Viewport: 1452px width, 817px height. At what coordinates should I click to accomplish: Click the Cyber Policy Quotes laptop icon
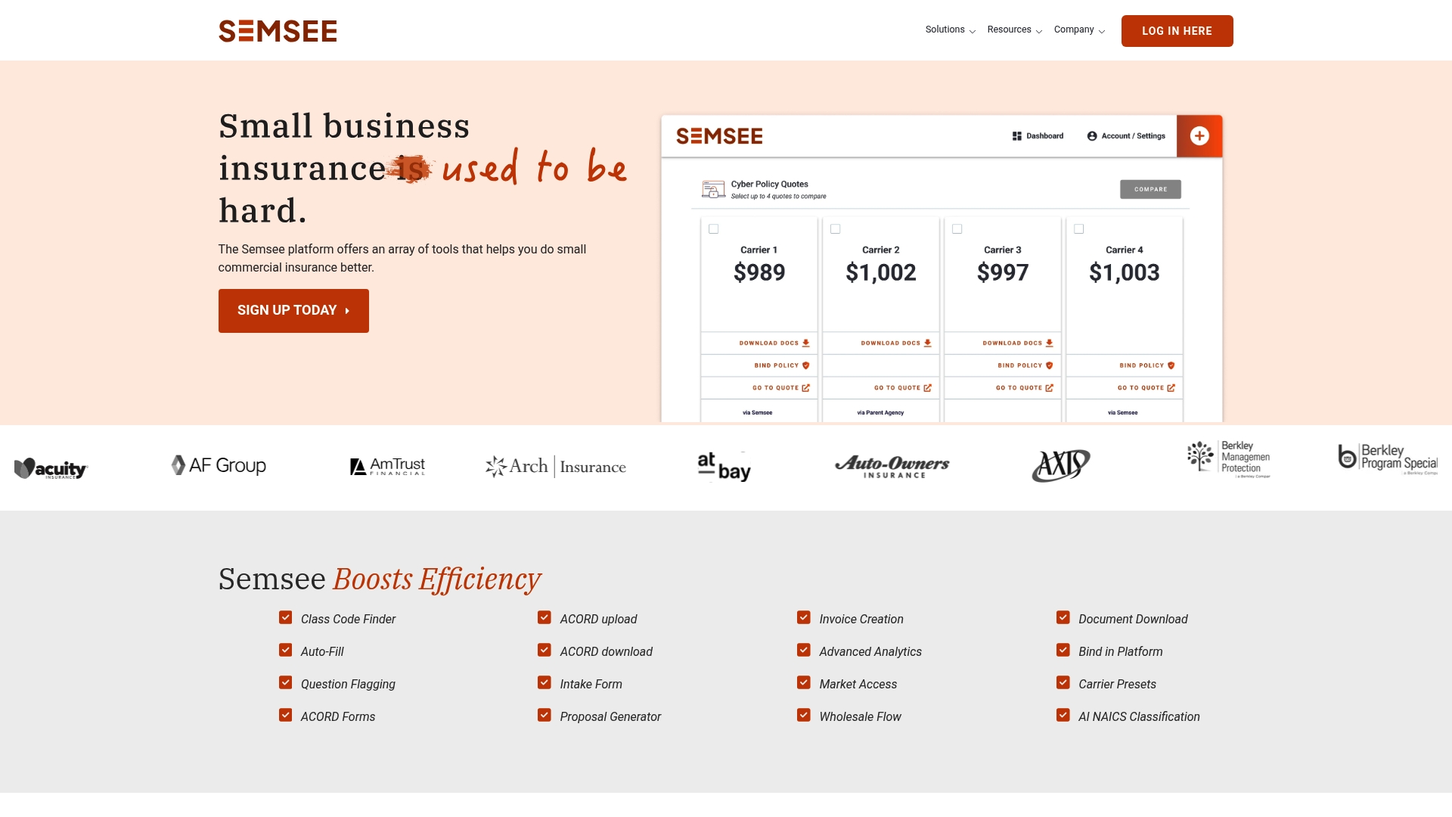point(713,189)
